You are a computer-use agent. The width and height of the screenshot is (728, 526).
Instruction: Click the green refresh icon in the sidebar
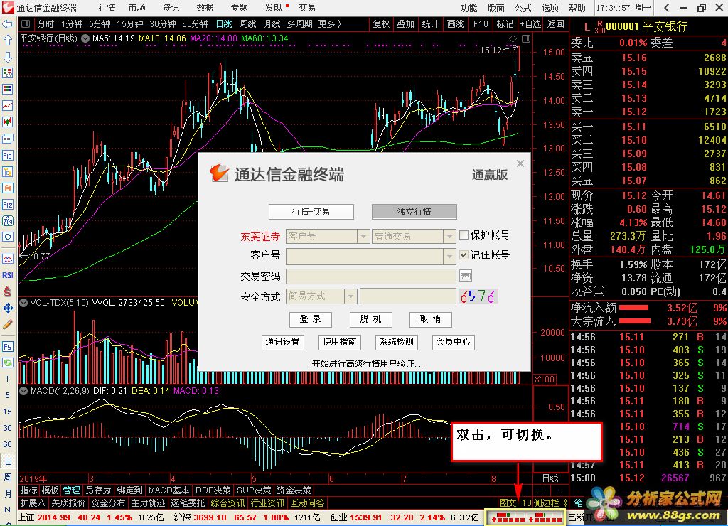point(7,363)
